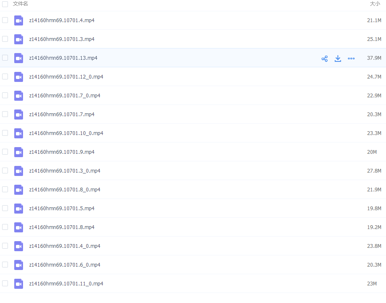386x303 pixels.
Task: Share the z14160hmn69.10701.13.mp4 file
Action: pos(324,59)
